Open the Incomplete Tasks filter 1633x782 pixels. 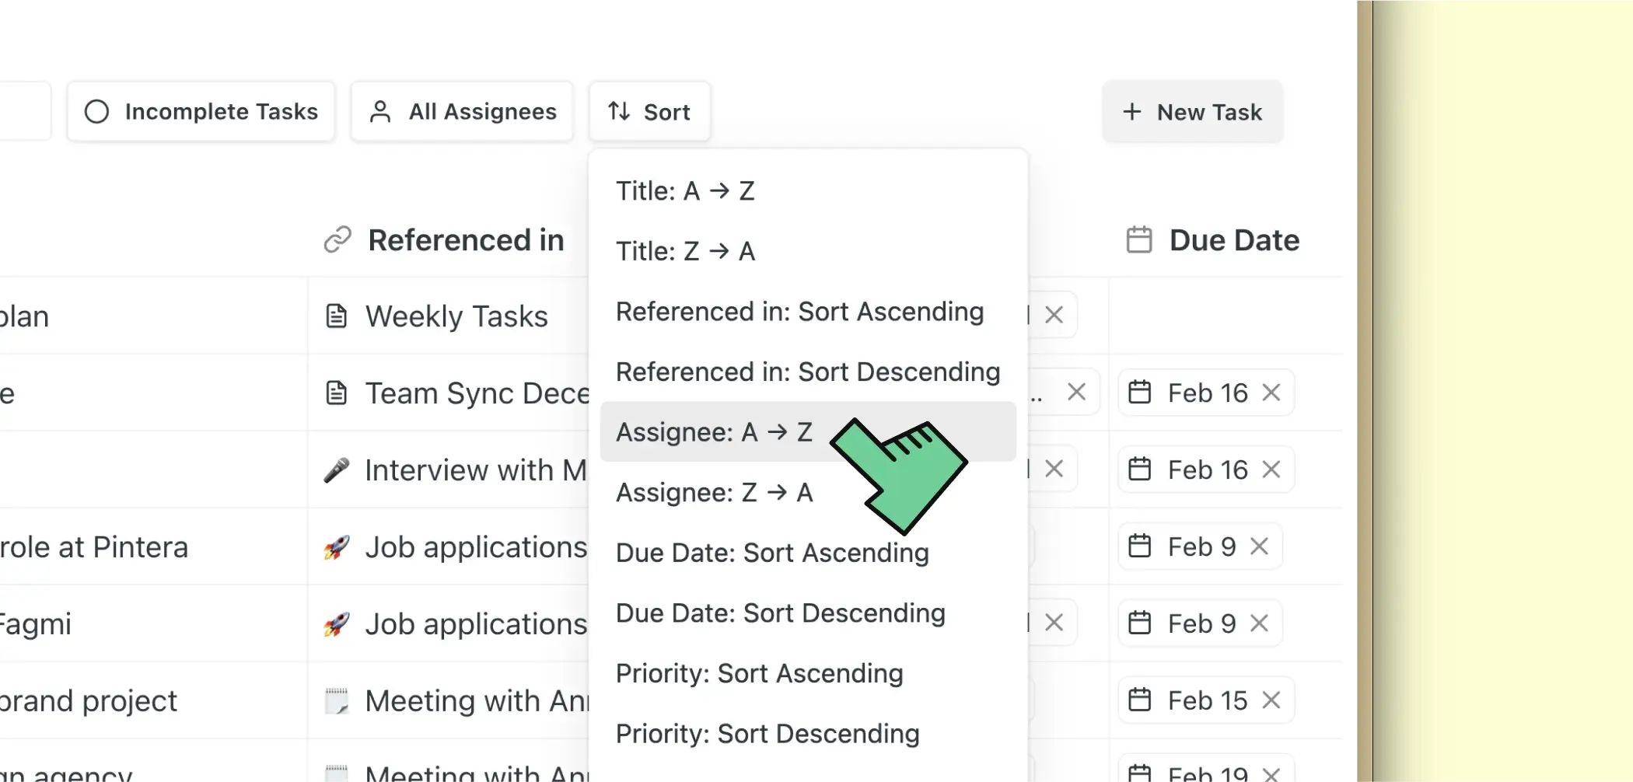(201, 112)
